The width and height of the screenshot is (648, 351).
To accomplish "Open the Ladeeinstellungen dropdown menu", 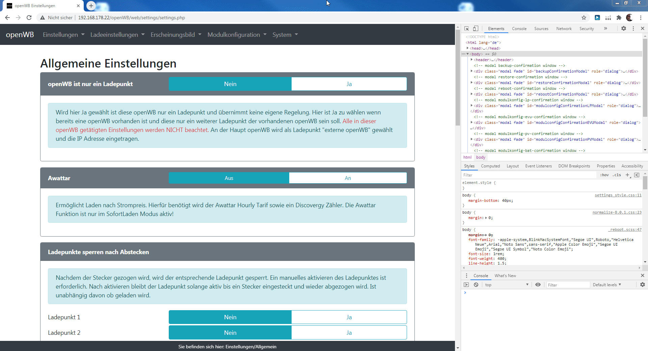I will point(117,35).
